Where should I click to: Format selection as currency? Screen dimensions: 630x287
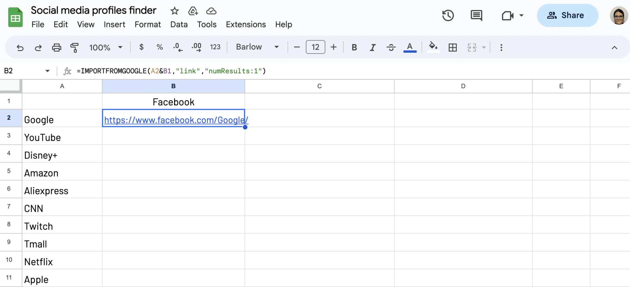point(141,47)
